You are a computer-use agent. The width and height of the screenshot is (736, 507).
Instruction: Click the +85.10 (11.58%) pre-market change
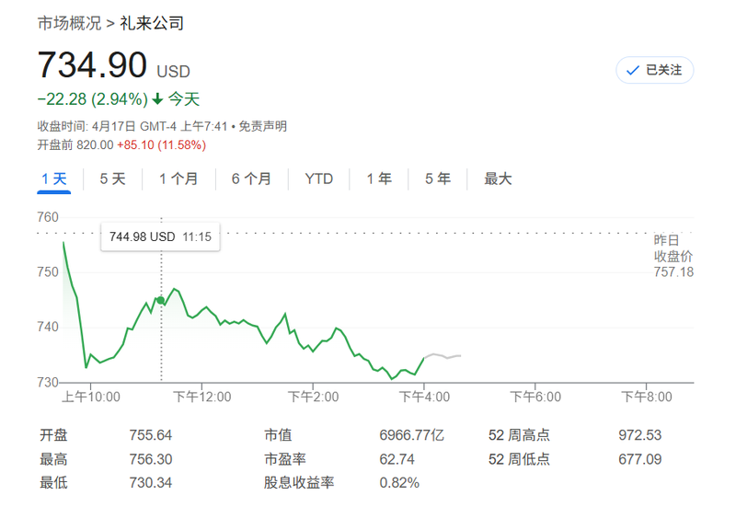(162, 145)
